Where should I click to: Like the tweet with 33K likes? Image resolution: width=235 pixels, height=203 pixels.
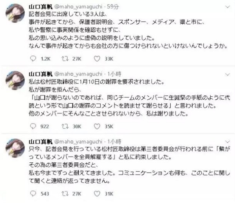coord(97,59)
